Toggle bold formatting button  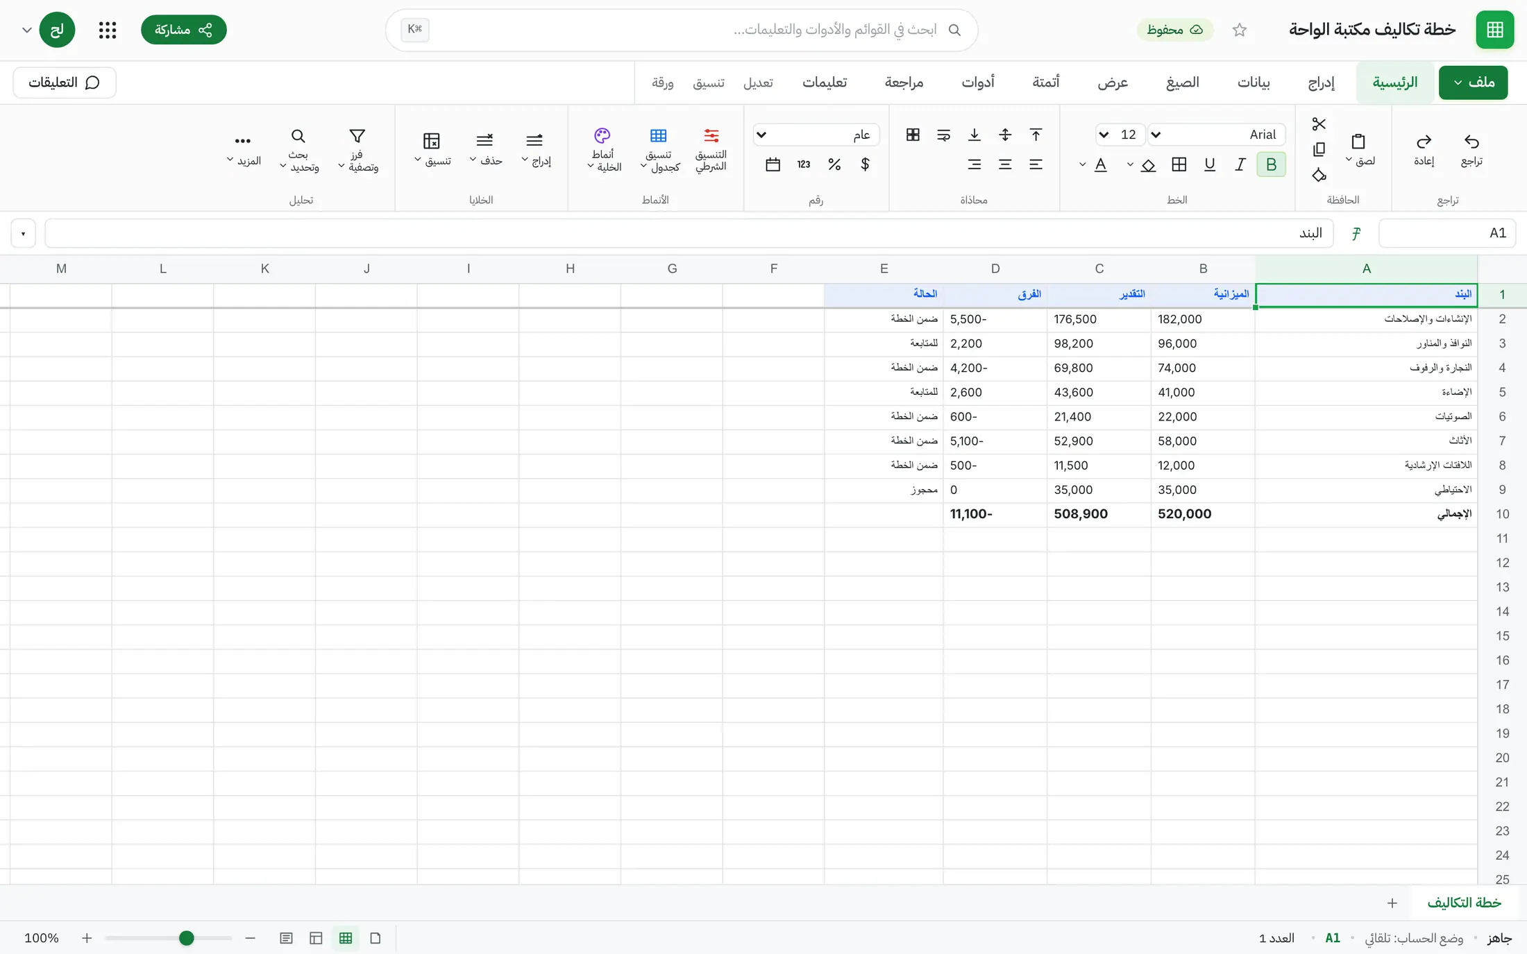click(1271, 164)
